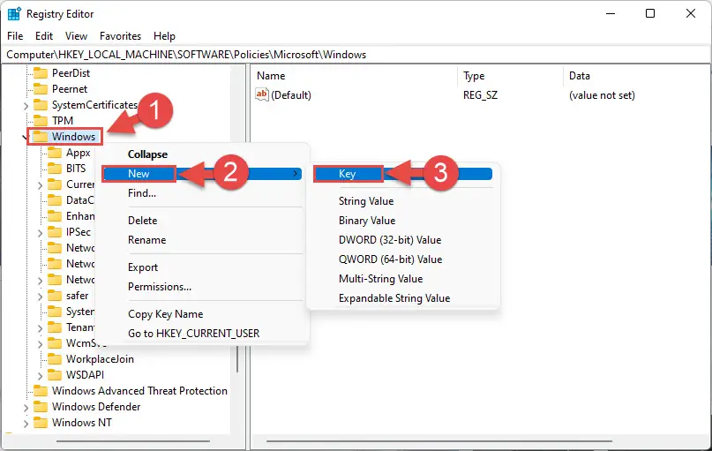Image resolution: width=712 pixels, height=451 pixels.
Task: Click the safer folder icon
Action: click(55, 296)
